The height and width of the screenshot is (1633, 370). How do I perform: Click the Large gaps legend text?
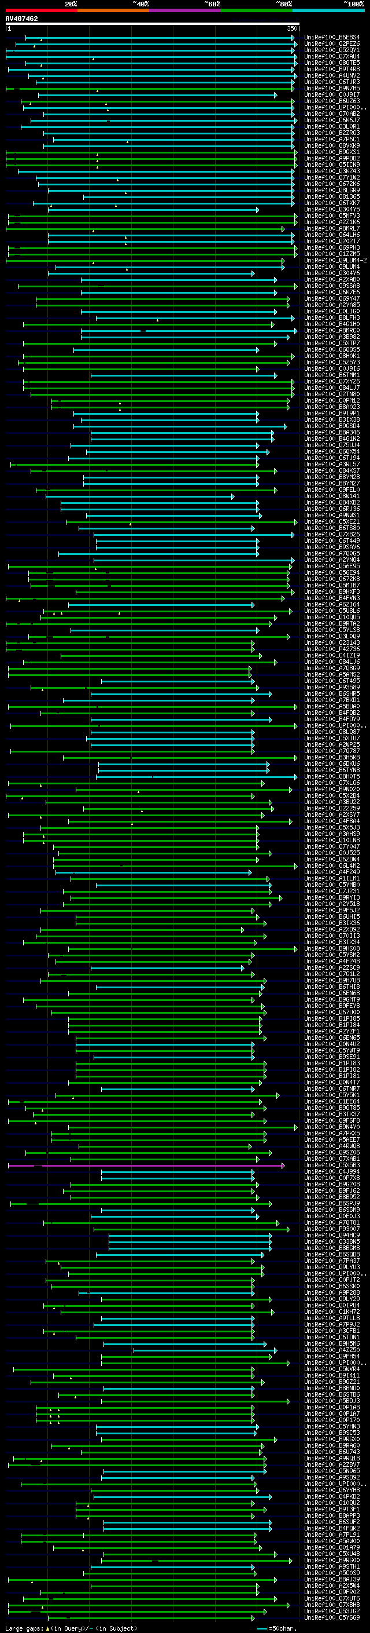25,1628
